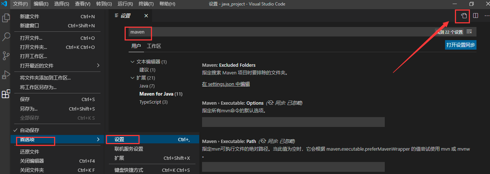490x174 pixels.
Task: Select 将文件夹添加到工作区... entry
Action: click(57, 78)
